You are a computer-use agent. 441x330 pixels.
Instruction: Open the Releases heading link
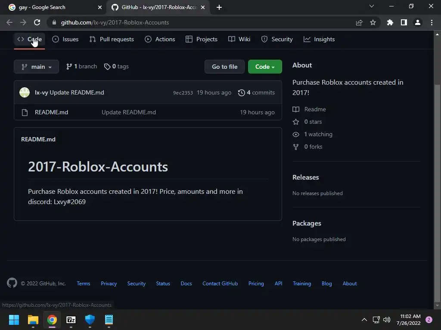pos(305,177)
